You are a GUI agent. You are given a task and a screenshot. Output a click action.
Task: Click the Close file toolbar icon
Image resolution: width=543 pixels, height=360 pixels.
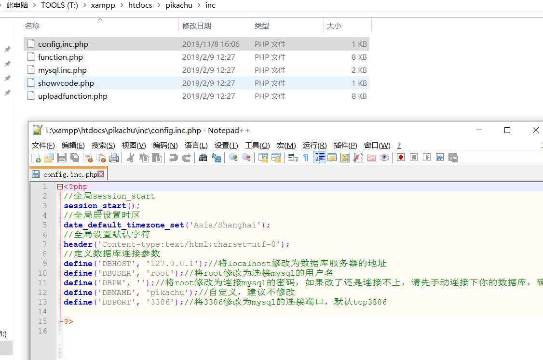coord(88,158)
